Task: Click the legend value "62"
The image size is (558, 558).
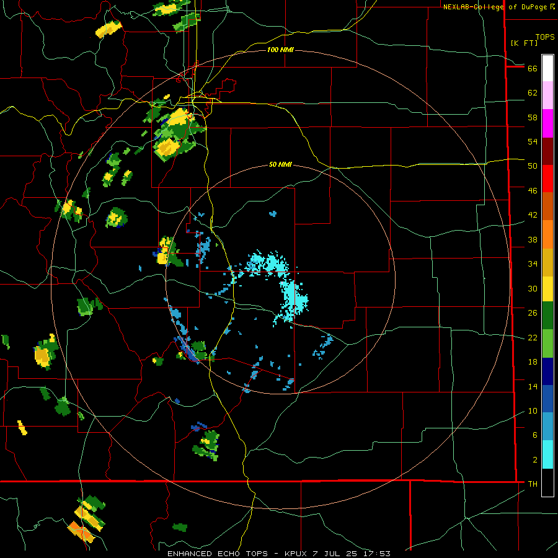Action: point(533,93)
